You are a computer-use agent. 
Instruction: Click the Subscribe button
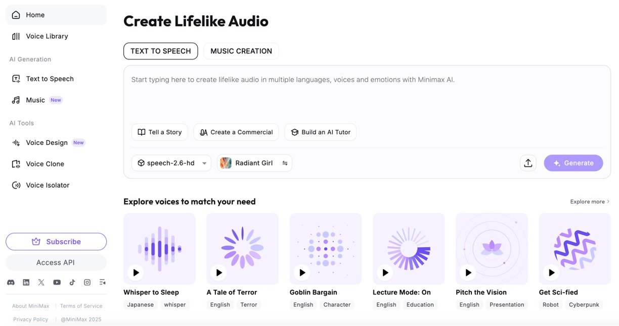point(56,242)
